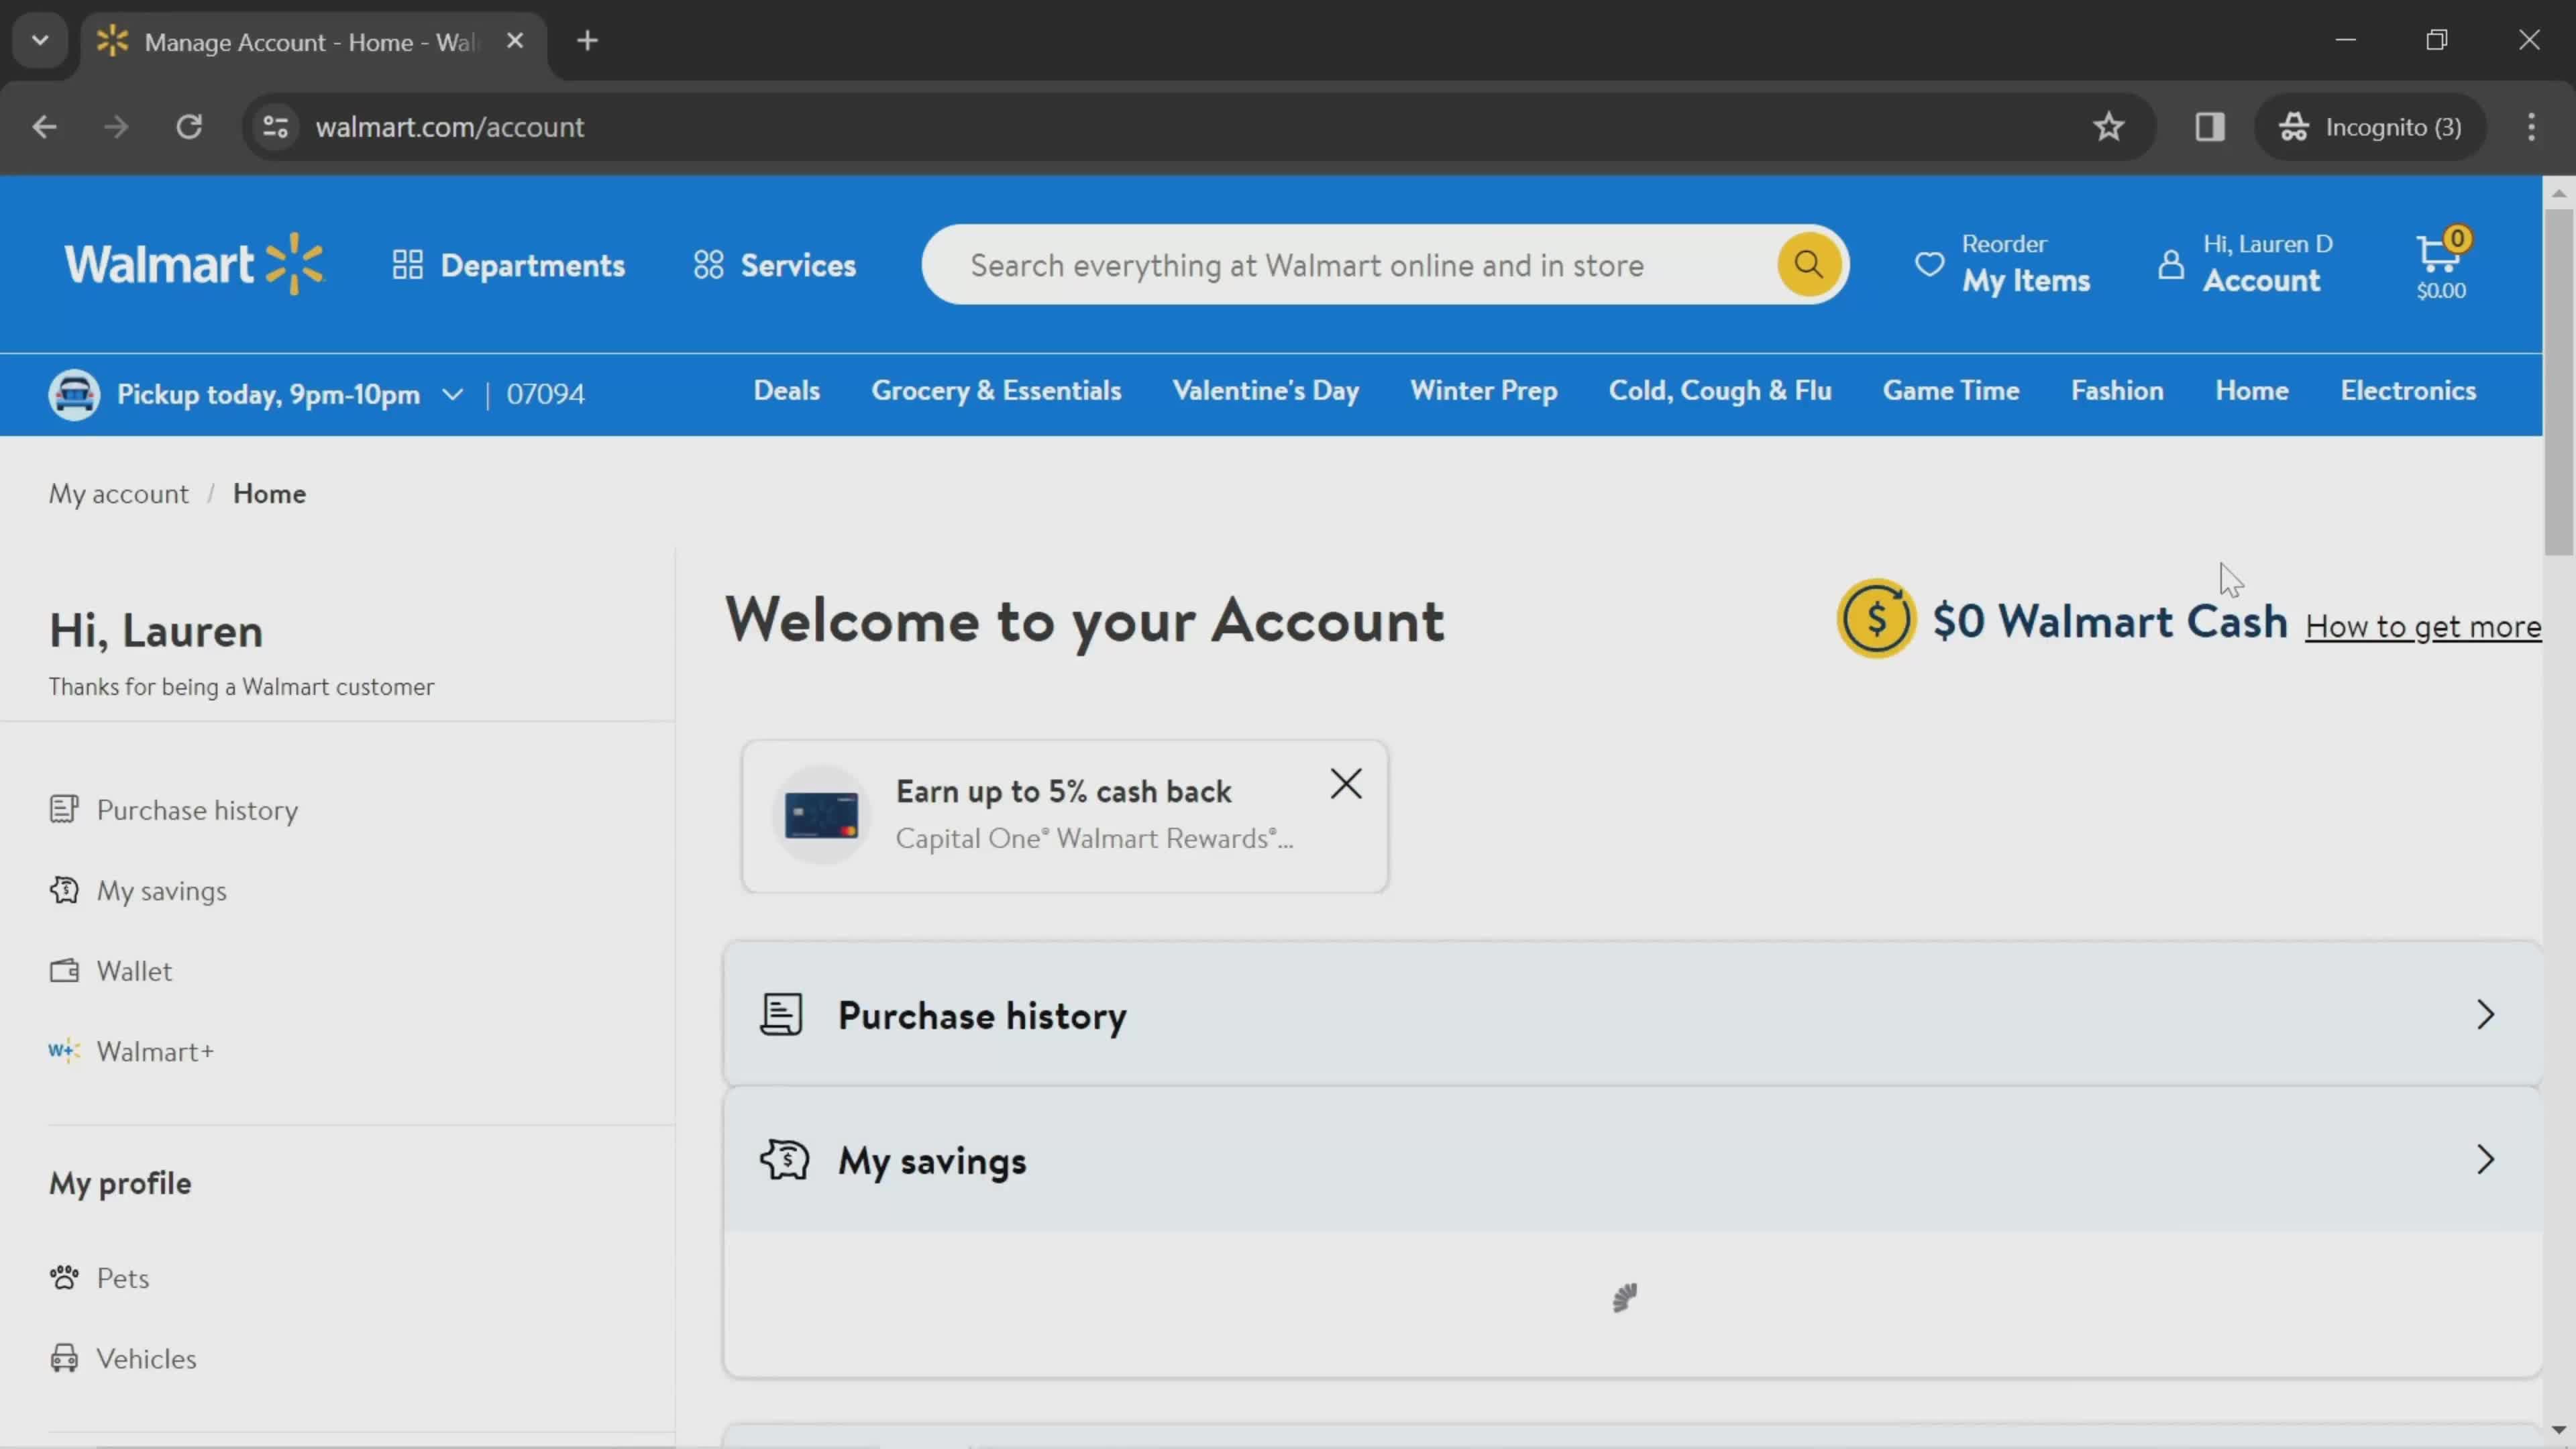Click the pickup car icon
Screen dimensions: 2576x1449
tap(74, 394)
